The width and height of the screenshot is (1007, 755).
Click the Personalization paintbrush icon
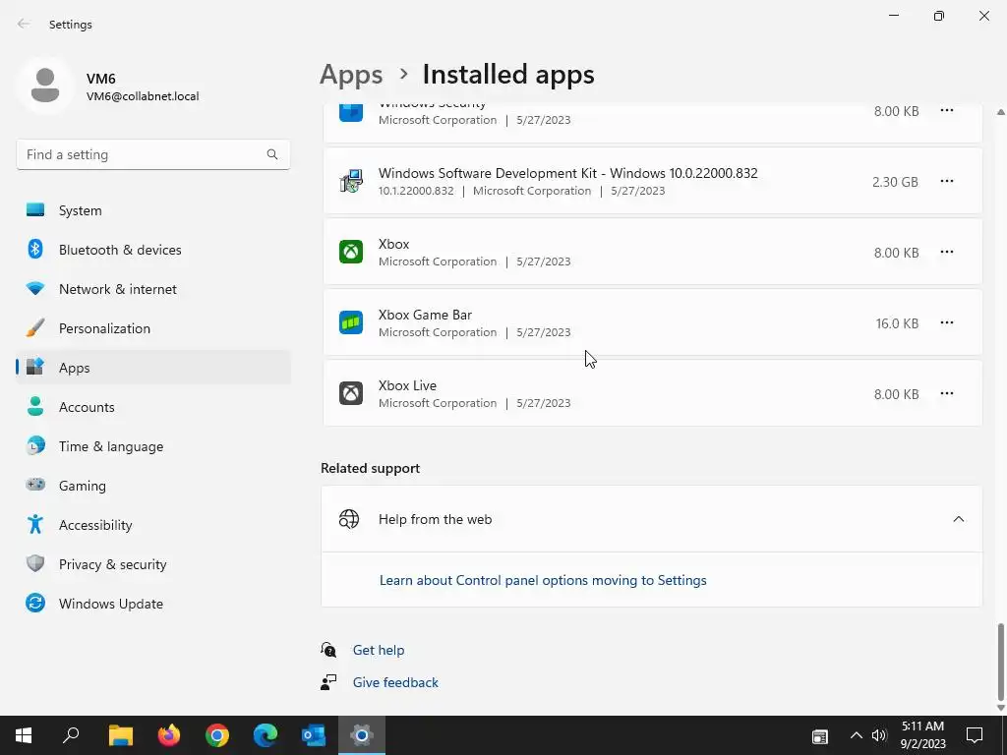pos(35,327)
